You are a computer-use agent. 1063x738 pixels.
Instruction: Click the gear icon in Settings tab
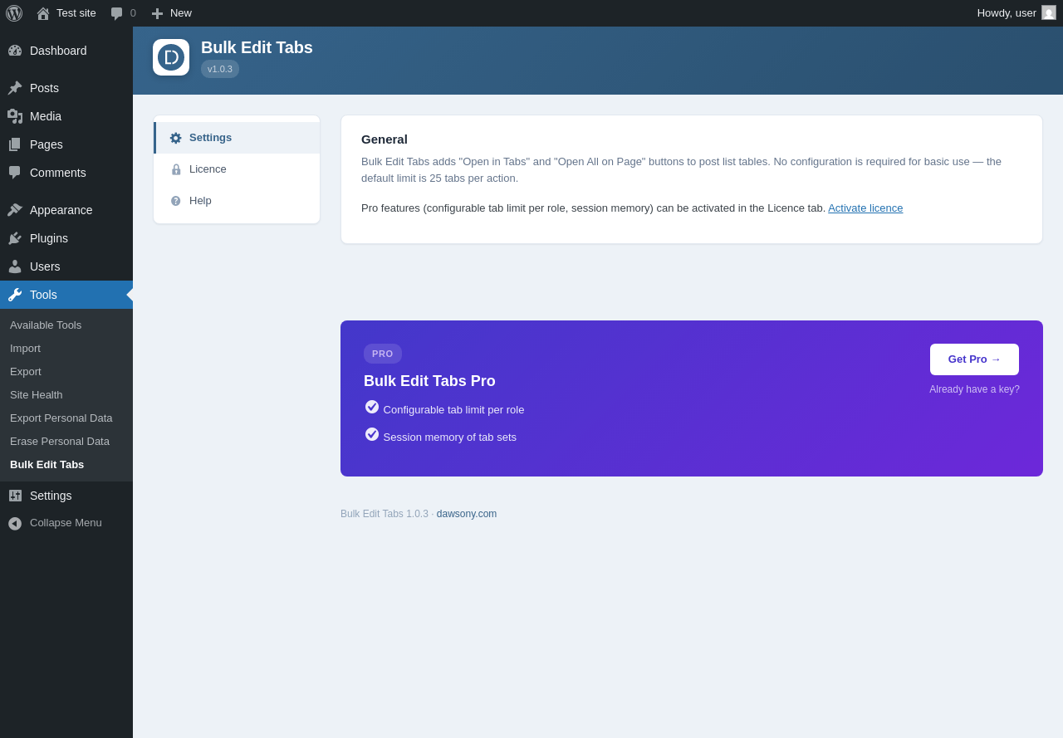coord(176,139)
